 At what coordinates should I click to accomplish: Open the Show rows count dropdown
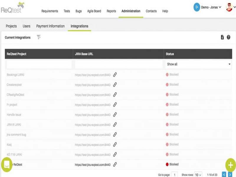(x=198, y=175)
